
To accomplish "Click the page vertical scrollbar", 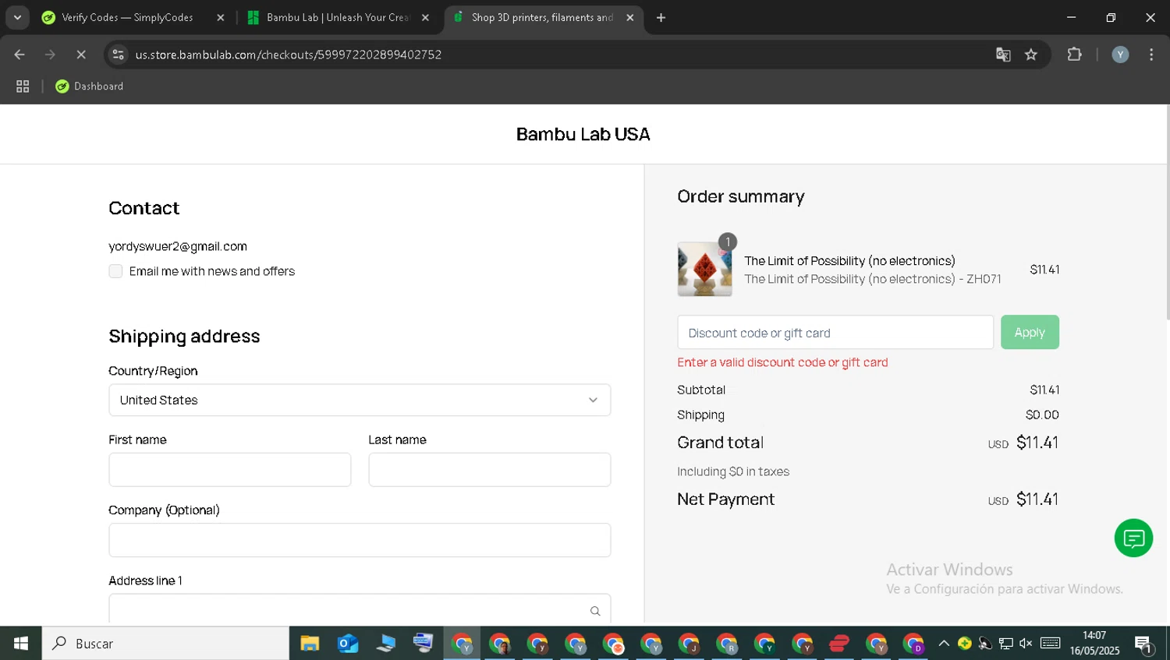I will pos(1167,212).
